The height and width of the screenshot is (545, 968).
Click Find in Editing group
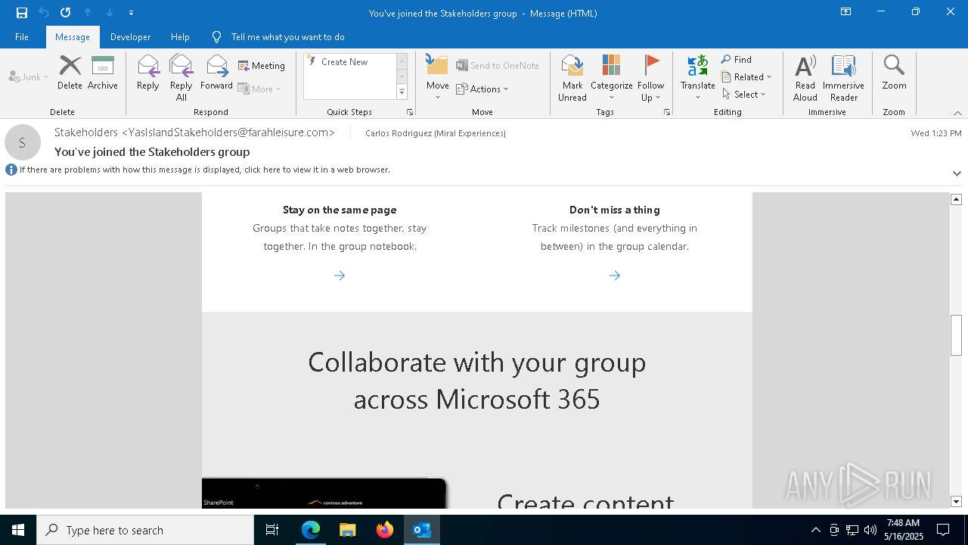click(736, 59)
